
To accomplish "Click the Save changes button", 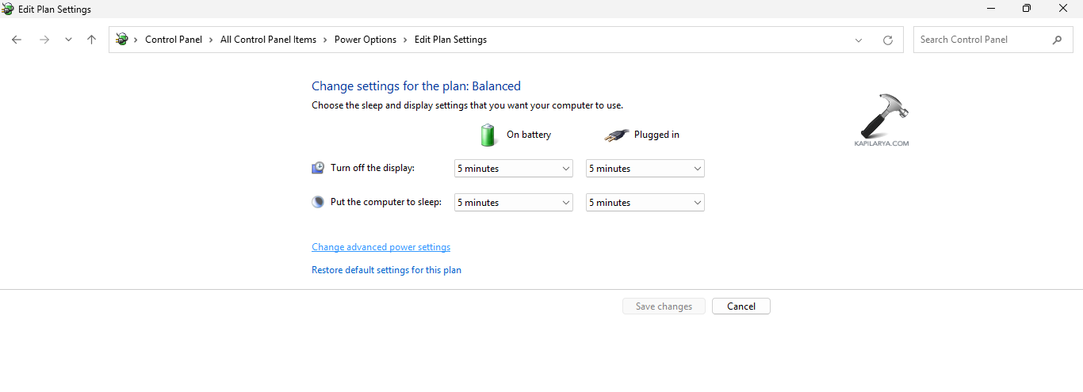I will pos(664,306).
